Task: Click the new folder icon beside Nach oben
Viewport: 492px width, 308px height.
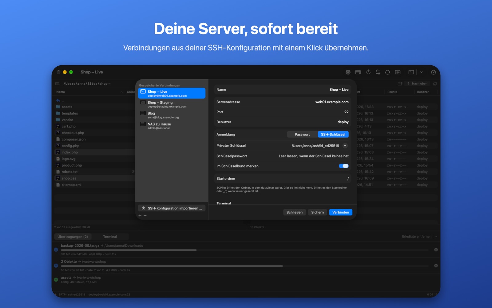Action: point(400,83)
